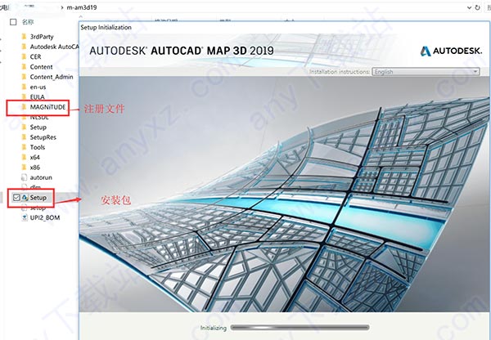491x340 pixels.
Task: Select the Tools folder name
Action: point(38,147)
